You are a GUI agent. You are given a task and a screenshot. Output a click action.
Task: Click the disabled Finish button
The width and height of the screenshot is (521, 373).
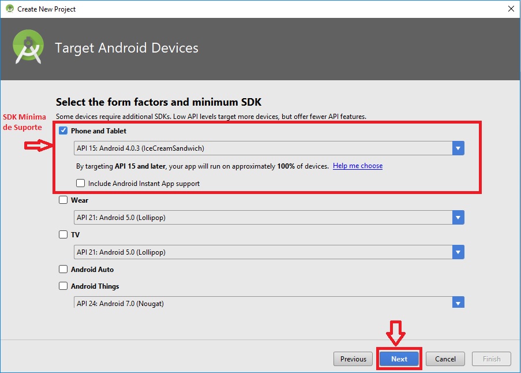pyautogui.click(x=492, y=359)
